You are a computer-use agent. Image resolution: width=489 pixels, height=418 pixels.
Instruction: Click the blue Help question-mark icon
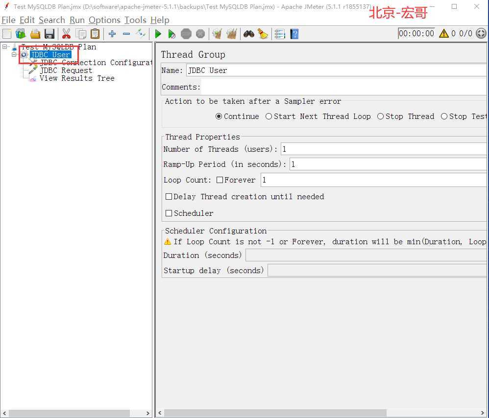coord(294,34)
